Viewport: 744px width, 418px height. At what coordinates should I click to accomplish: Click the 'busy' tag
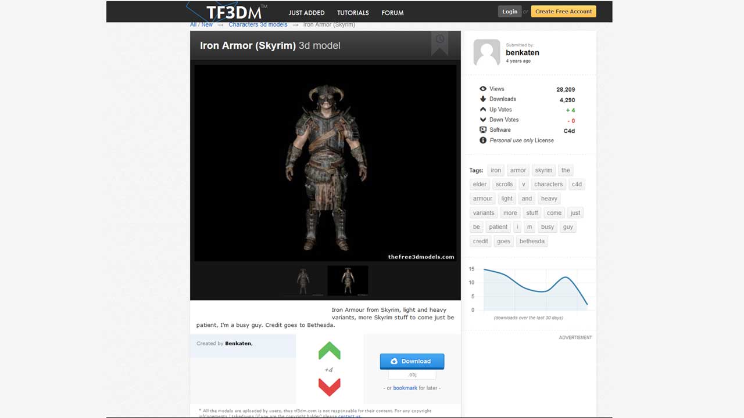click(x=548, y=227)
